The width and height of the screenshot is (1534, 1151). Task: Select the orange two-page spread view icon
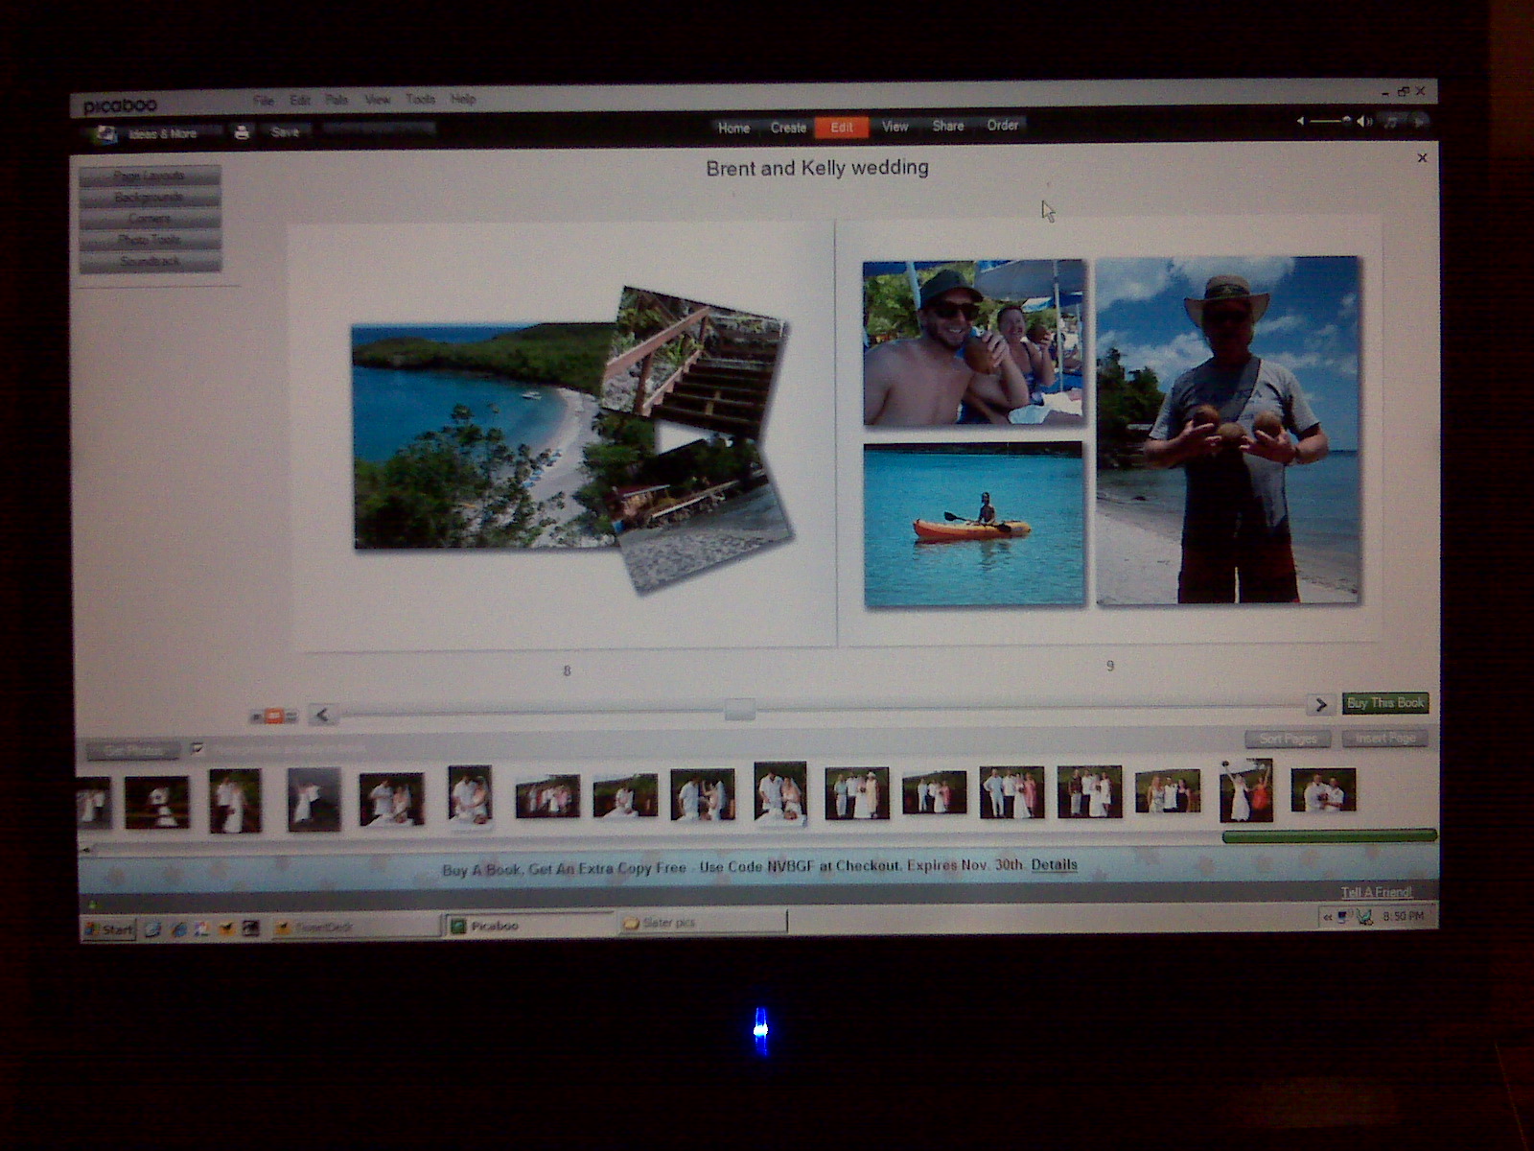pos(273,716)
